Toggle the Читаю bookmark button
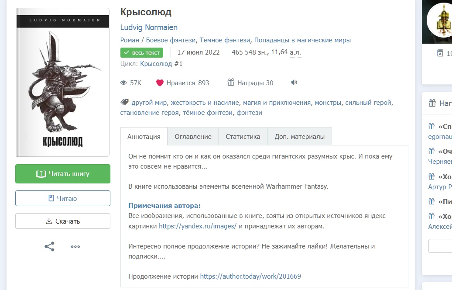Screen dimensions: 452x290 point(63,198)
